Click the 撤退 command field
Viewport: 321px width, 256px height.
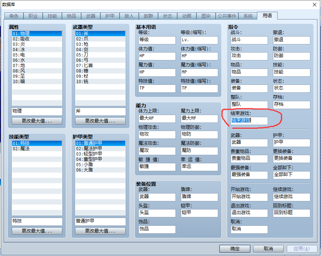(x=291, y=40)
